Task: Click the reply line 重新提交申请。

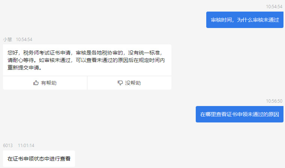Action: pos(24,68)
